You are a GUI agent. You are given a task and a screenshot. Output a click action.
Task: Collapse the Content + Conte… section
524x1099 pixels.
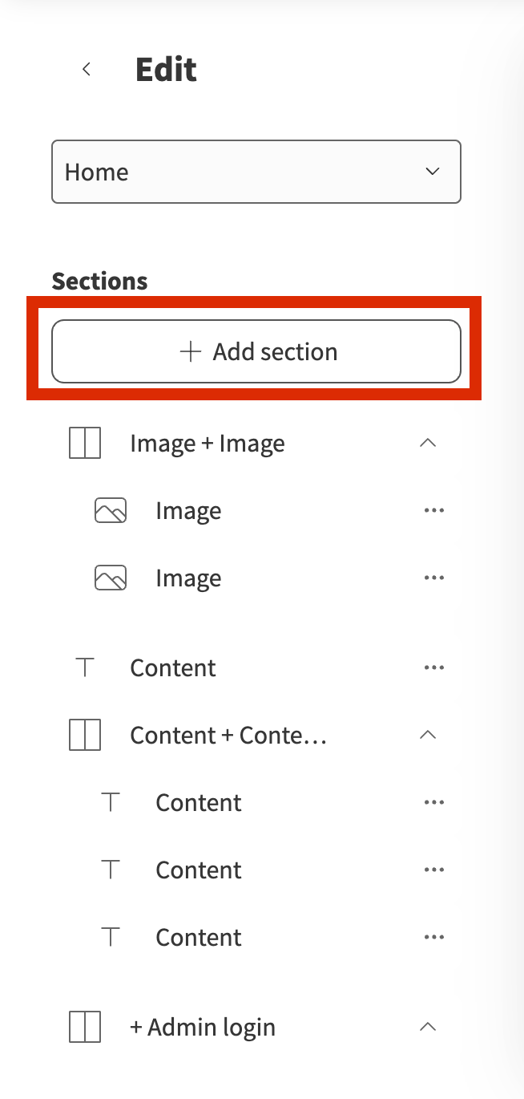tap(429, 735)
